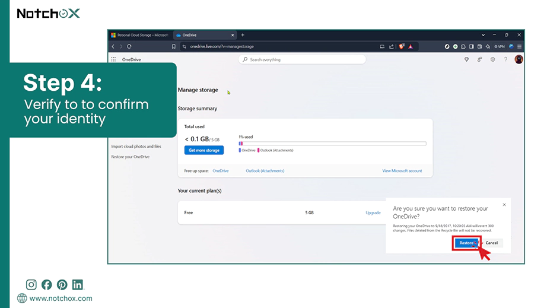Open Brave Shields lion icon
The height and width of the screenshot is (308, 547).
[402, 46]
